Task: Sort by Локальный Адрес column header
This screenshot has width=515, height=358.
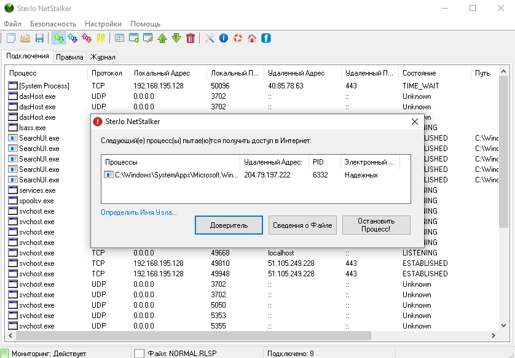Action: [168, 73]
